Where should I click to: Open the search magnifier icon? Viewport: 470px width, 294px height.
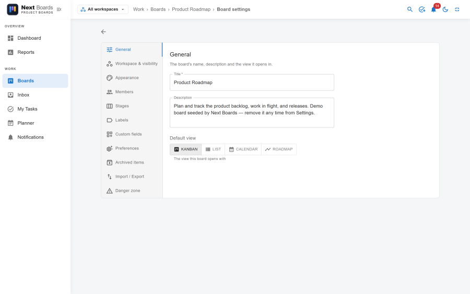(410, 9)
